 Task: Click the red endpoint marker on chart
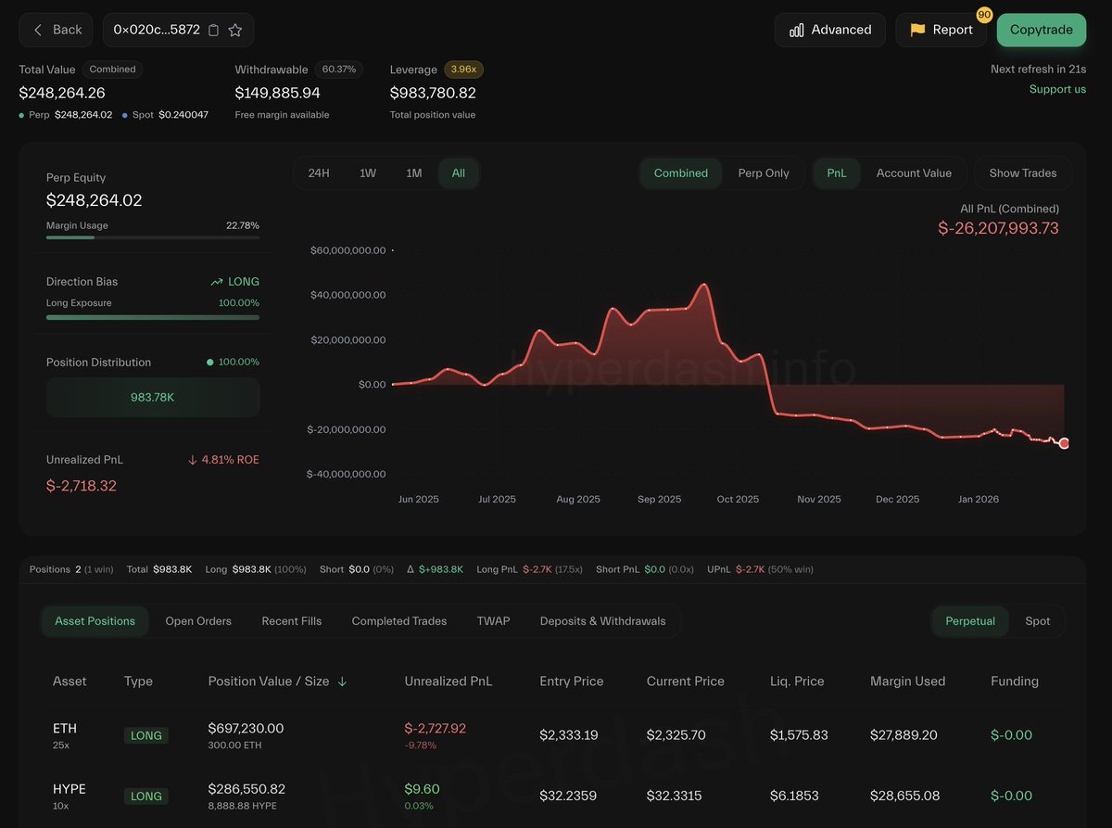pos(1064,444)
